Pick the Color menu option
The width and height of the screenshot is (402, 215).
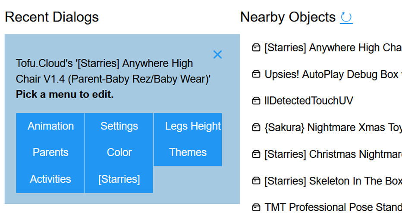pos(119,153)
